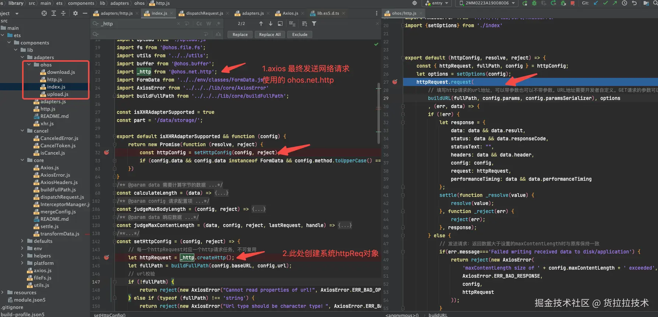Image resolution: width=658 pixels, height=317 pixels.
Task: Click the Git push arrow icon
Action: point(615,3)
